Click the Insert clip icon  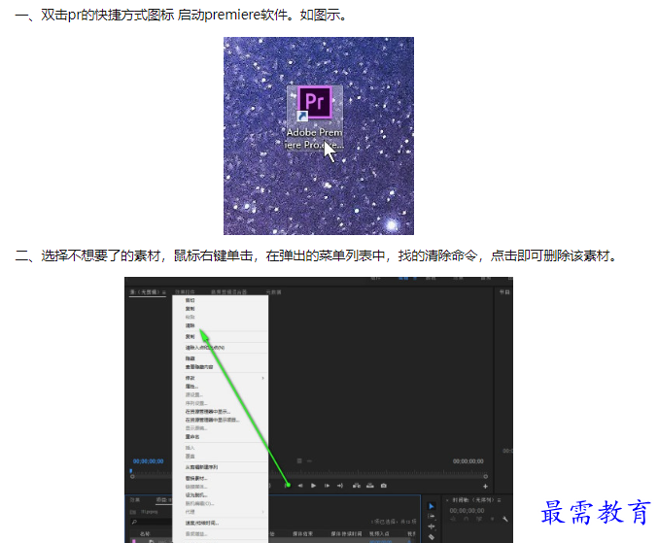(357, 486)
